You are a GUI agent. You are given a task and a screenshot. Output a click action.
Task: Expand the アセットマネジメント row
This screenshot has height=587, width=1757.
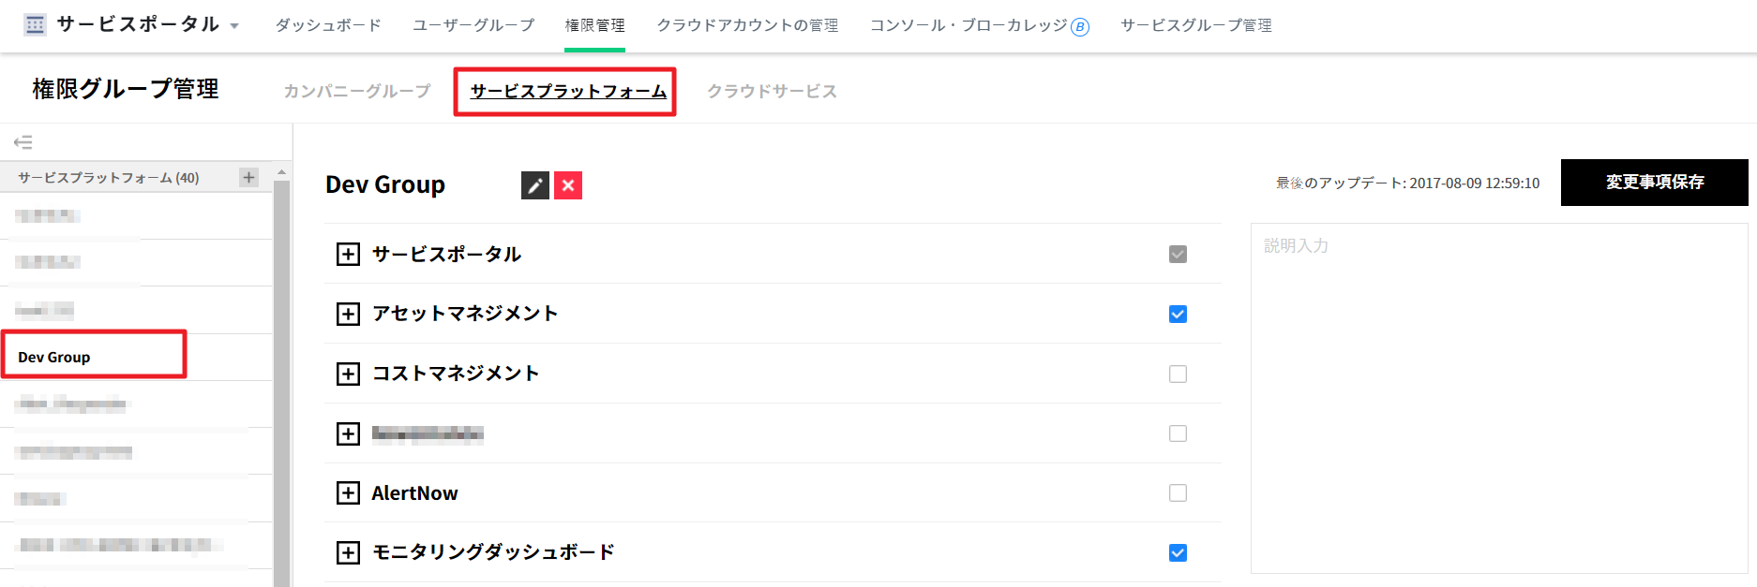(348, 314)
